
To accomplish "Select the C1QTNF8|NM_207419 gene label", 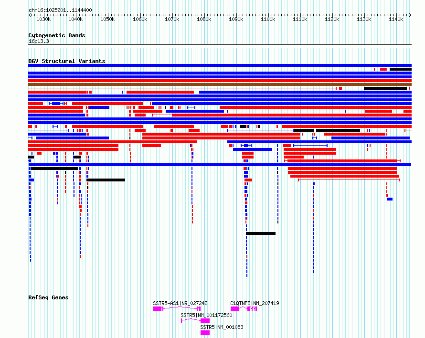I will click(255, 303).
